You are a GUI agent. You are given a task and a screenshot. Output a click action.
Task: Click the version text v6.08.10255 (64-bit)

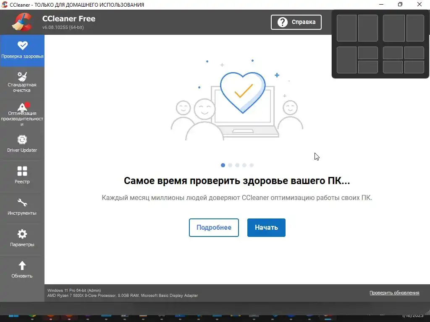[x=63, y=27]
